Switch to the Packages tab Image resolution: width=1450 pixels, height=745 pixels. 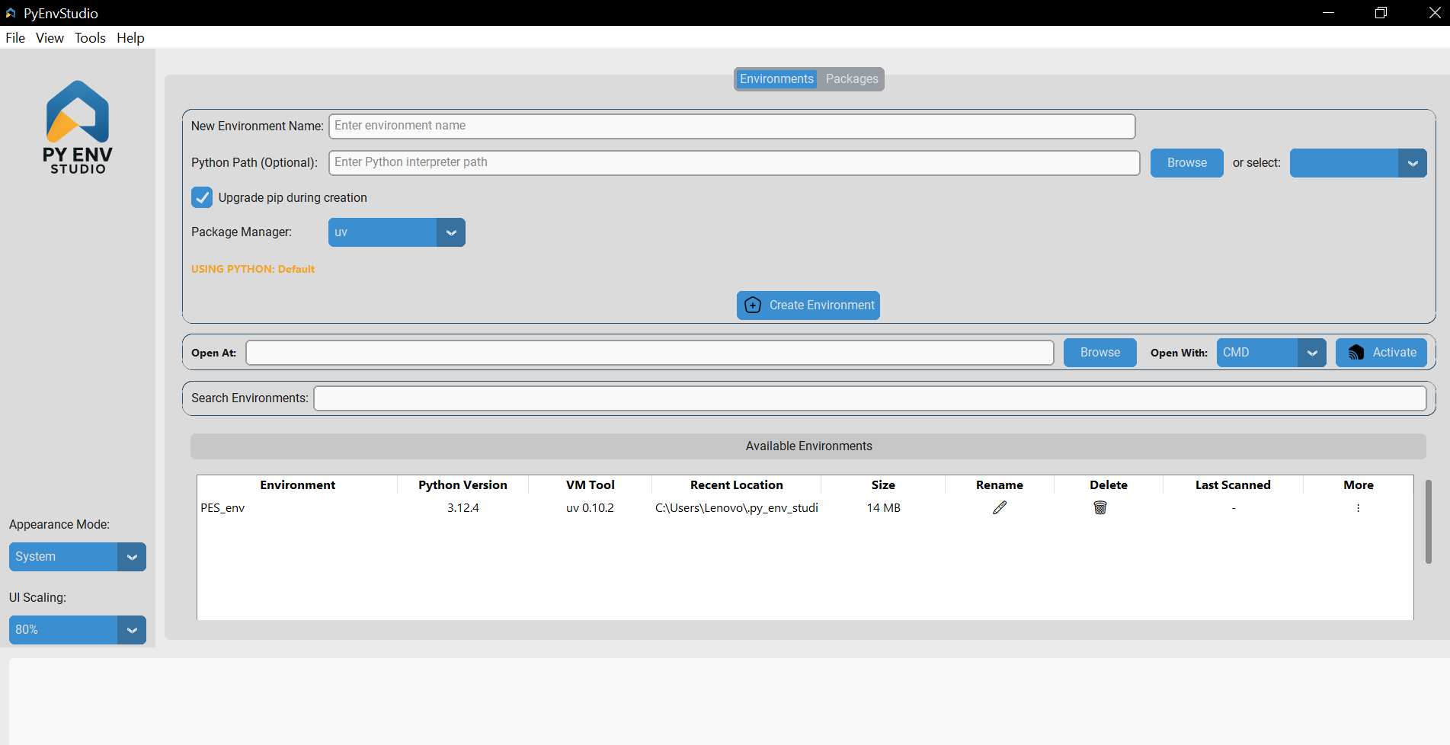point(851,79)
